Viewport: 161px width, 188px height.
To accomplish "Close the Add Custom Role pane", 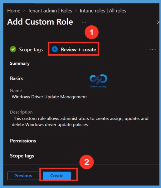I will click(158, 22).
